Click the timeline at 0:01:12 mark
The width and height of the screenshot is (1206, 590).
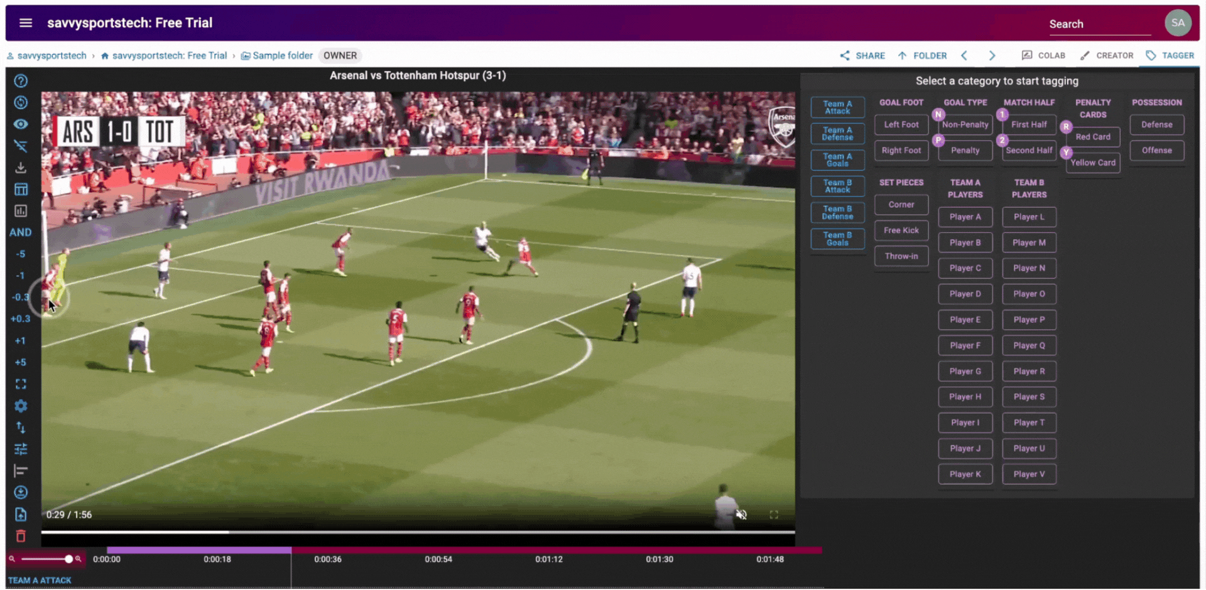pos(549,559)
